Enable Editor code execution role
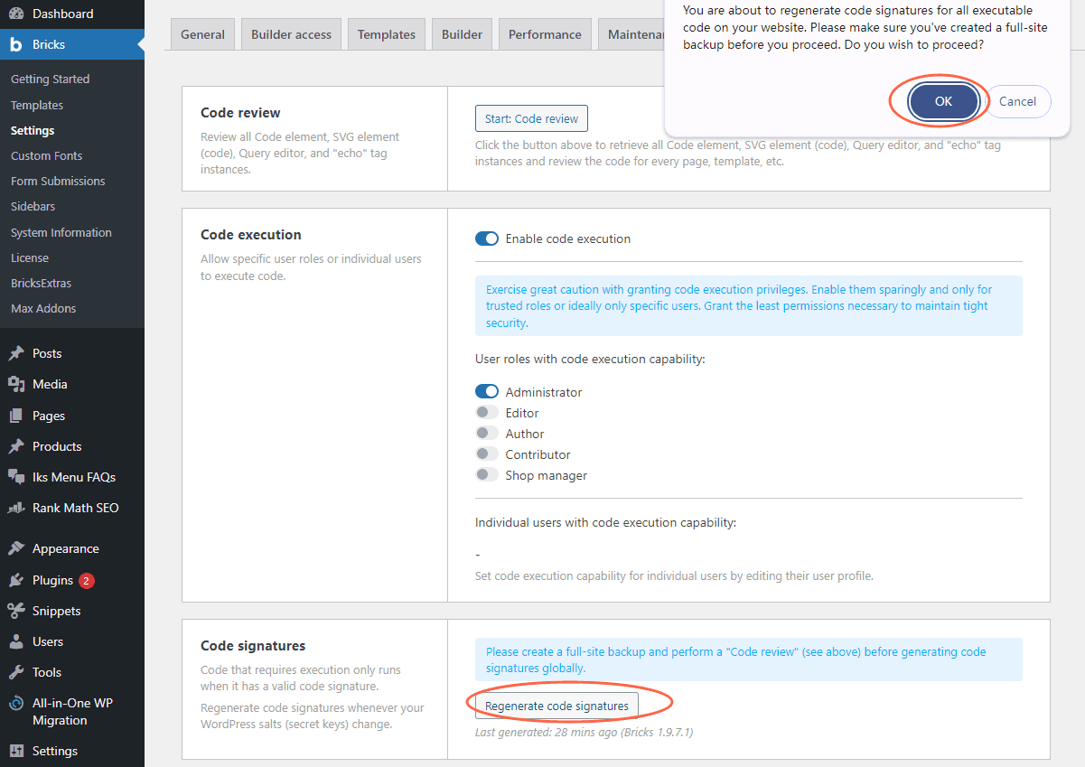Viewport: 1085px width, 767px height. click(487, 413)
